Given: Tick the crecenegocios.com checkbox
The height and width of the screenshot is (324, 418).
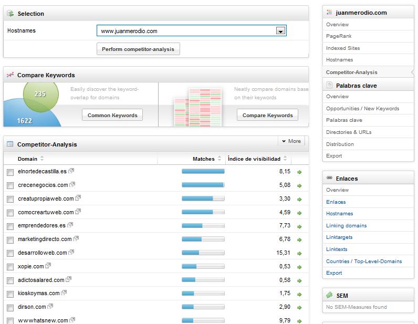Looking at the screenshot, I should [x=10, y=185].
